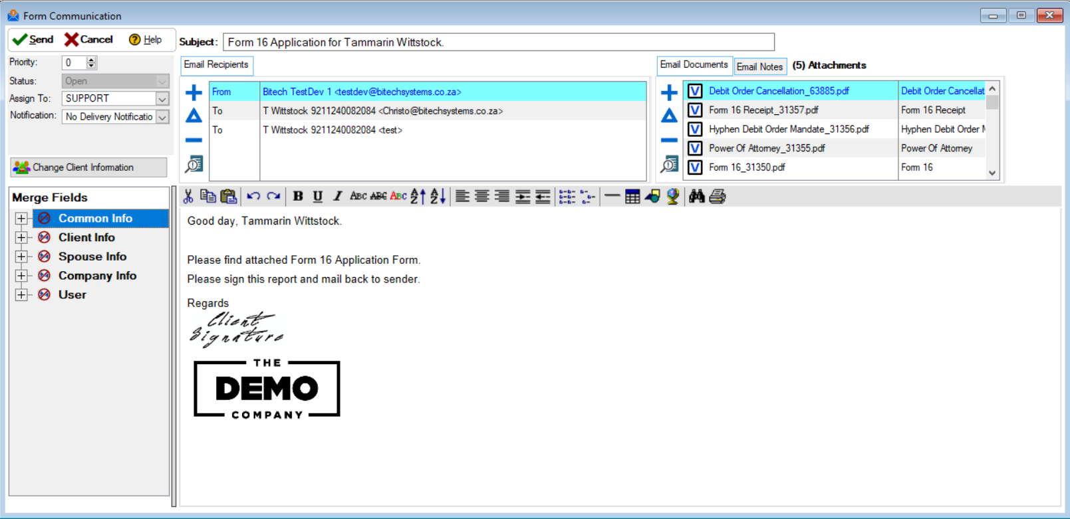The width and height of the screenshot is (1070, 519).
Task: Open the Notification delivery dropdown
Action: [162, 117]
